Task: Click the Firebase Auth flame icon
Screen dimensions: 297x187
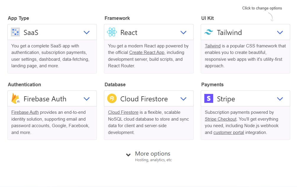Action: tap(15, 98)
